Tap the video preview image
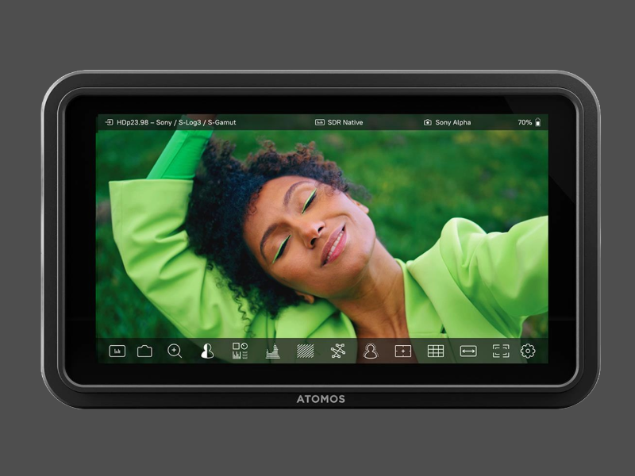Screen dimensions: 635x476 (322, 233)
